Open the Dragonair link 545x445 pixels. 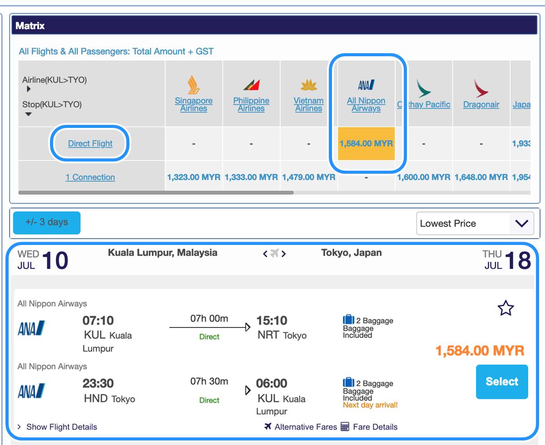click(x=481, y=104)
